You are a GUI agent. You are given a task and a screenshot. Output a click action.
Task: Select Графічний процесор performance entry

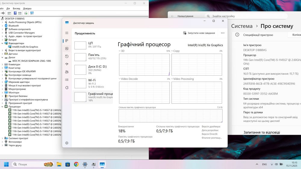click(x=93, y=97)
